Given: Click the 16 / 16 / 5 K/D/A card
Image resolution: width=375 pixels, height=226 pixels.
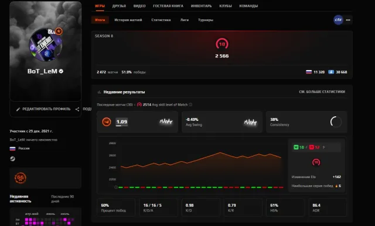Looking at the screenshot, I should coord(159,207).
